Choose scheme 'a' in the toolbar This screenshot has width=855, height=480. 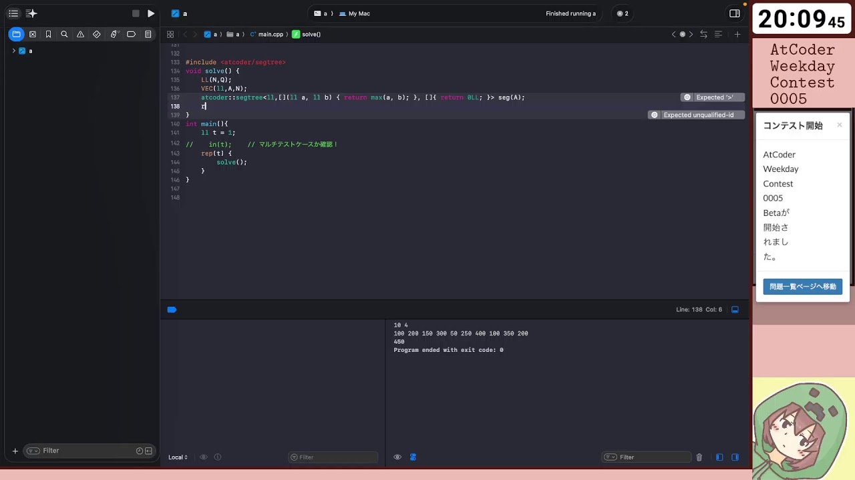[x=321, y=13]
